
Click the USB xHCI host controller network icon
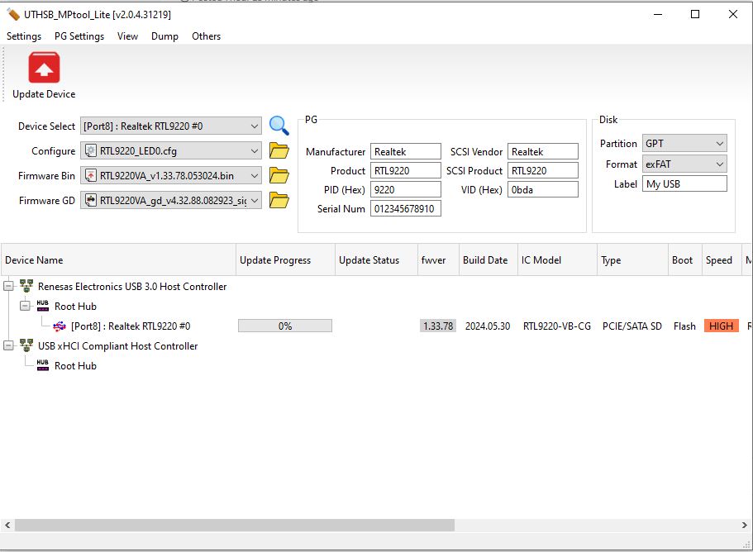coord(26,345)
